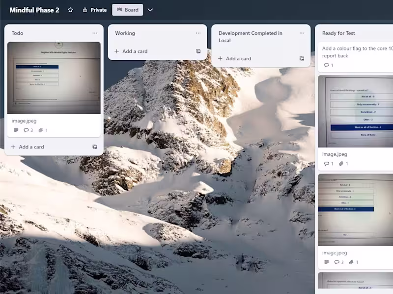Add a card to the Working list

[131, 51]
